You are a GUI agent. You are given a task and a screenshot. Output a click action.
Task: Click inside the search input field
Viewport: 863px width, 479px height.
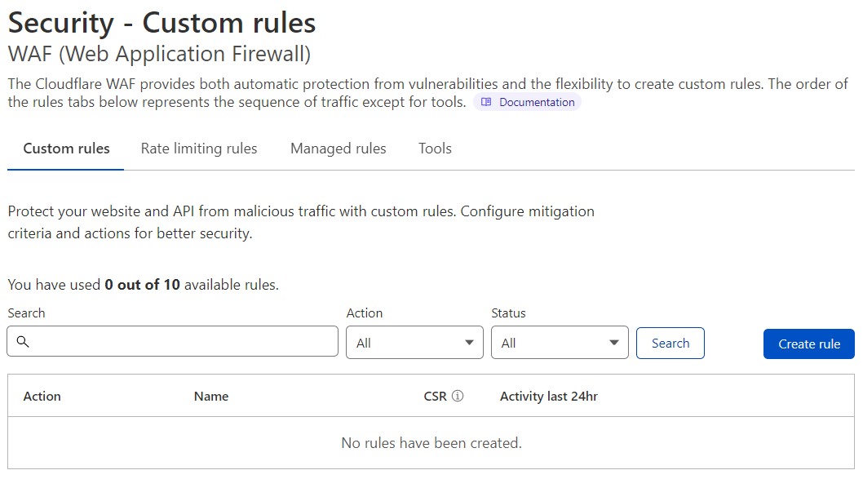[163, 341]
